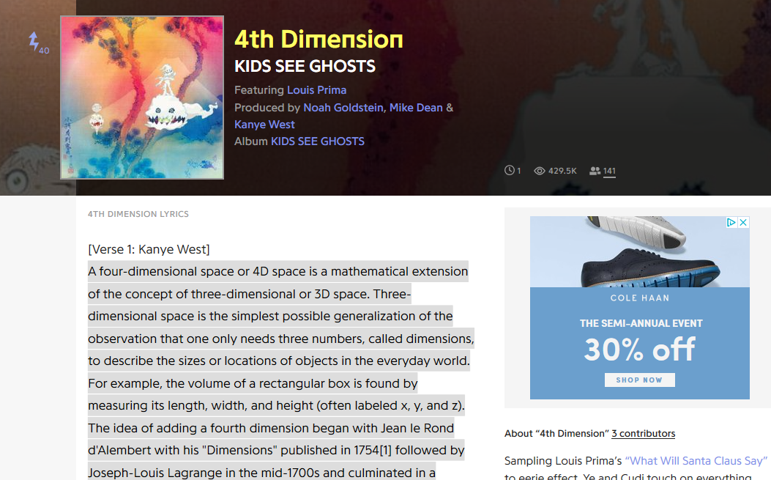Click the "3 contributors" link
Image resolution: width=771 pixels, height=480 pixels.
tap(643, 433)
